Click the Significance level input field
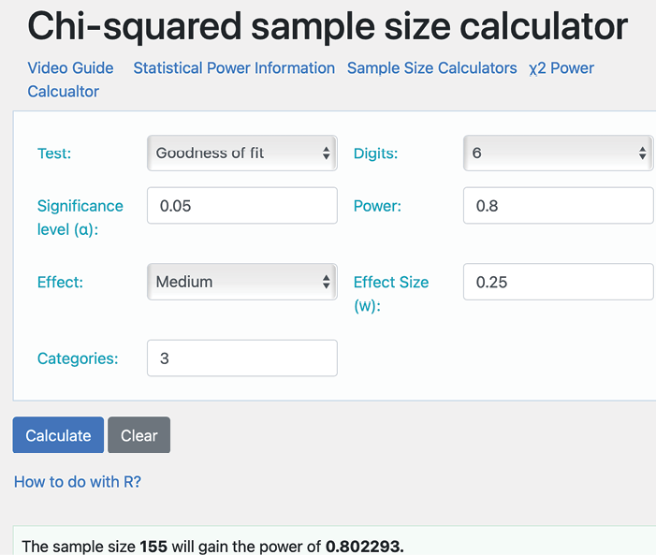The width and height of the screenshot is (656, 555). pyautogui.click(x=241, y=206)
